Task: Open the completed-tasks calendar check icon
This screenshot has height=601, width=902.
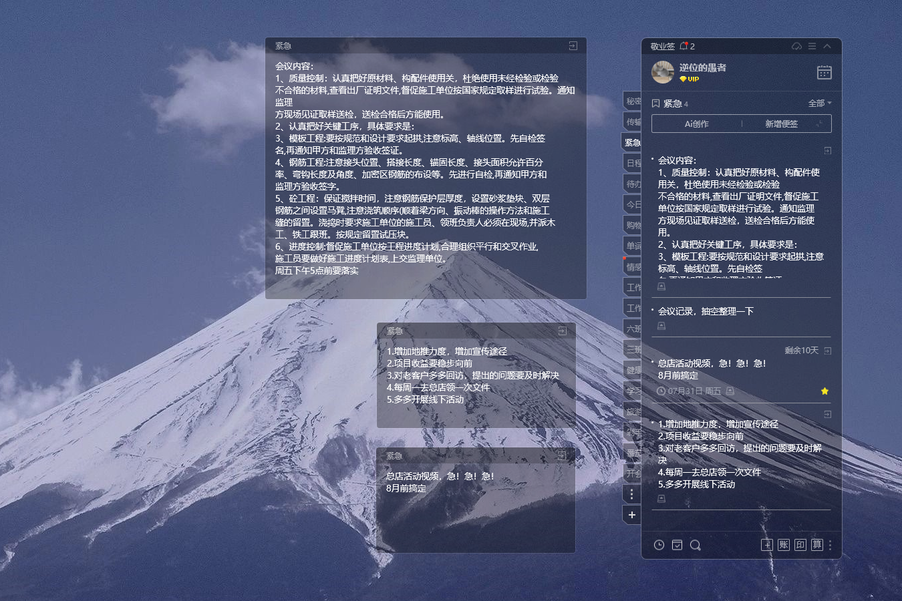Action: point(677,545)
